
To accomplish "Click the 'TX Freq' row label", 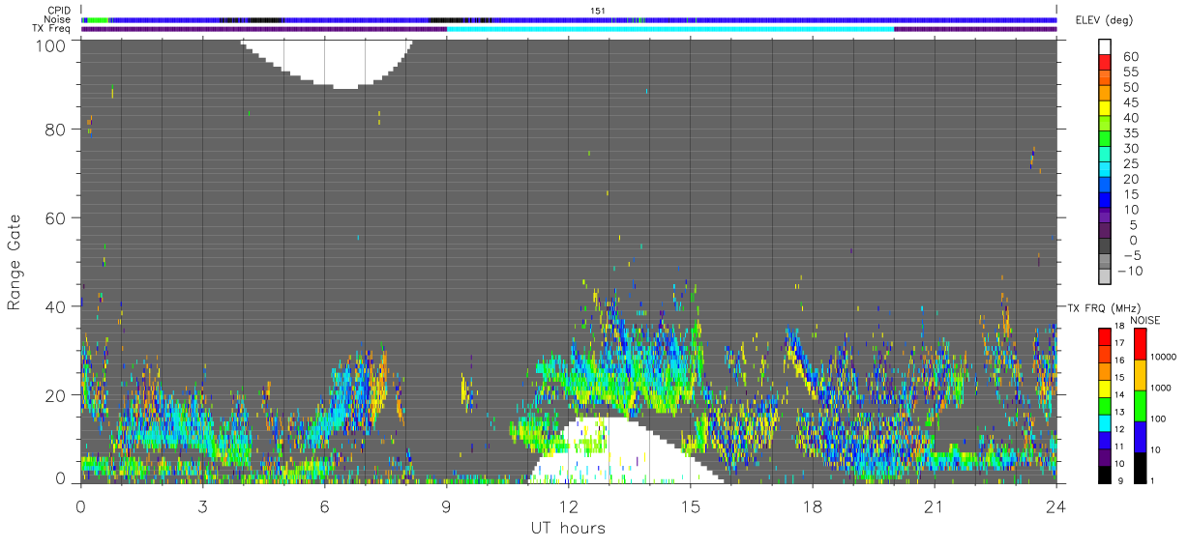I will 52,29.
